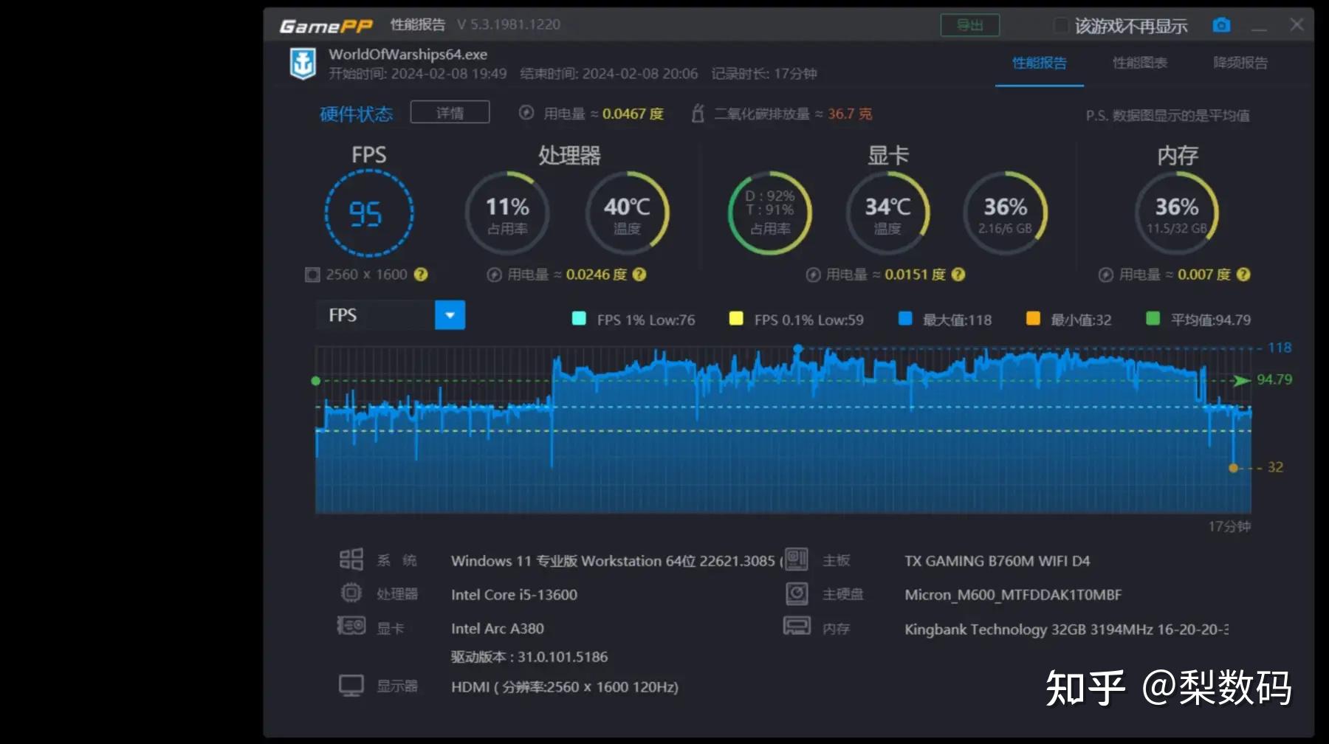
Task: Click the motherboard icon in hardware list
Action: pos(796,559)
